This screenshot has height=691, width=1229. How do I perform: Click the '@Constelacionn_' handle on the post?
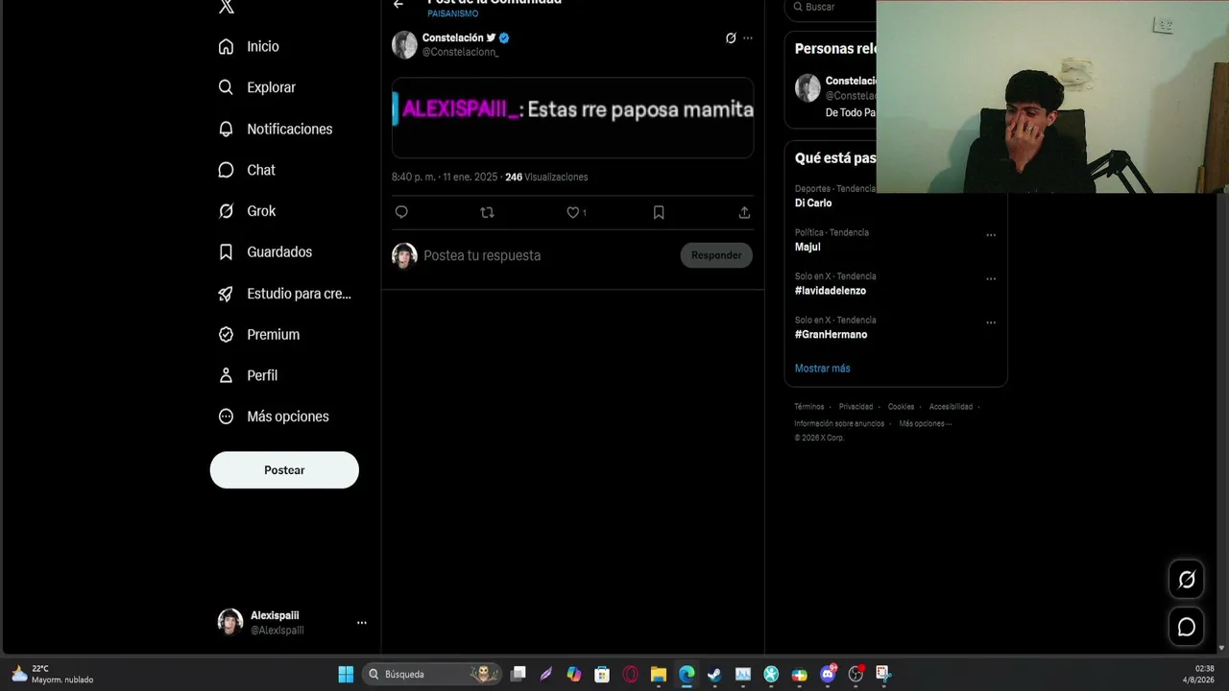pyautogui.click(x=460, y=52)
